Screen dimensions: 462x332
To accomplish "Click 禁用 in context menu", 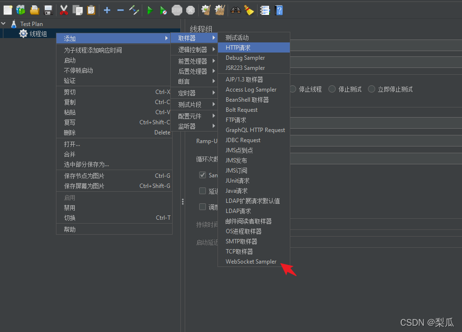I will click(x=114, y=208).
